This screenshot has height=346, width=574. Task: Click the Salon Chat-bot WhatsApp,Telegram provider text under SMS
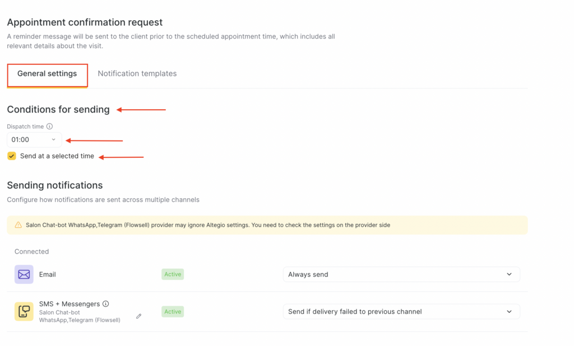pos(80,316)
